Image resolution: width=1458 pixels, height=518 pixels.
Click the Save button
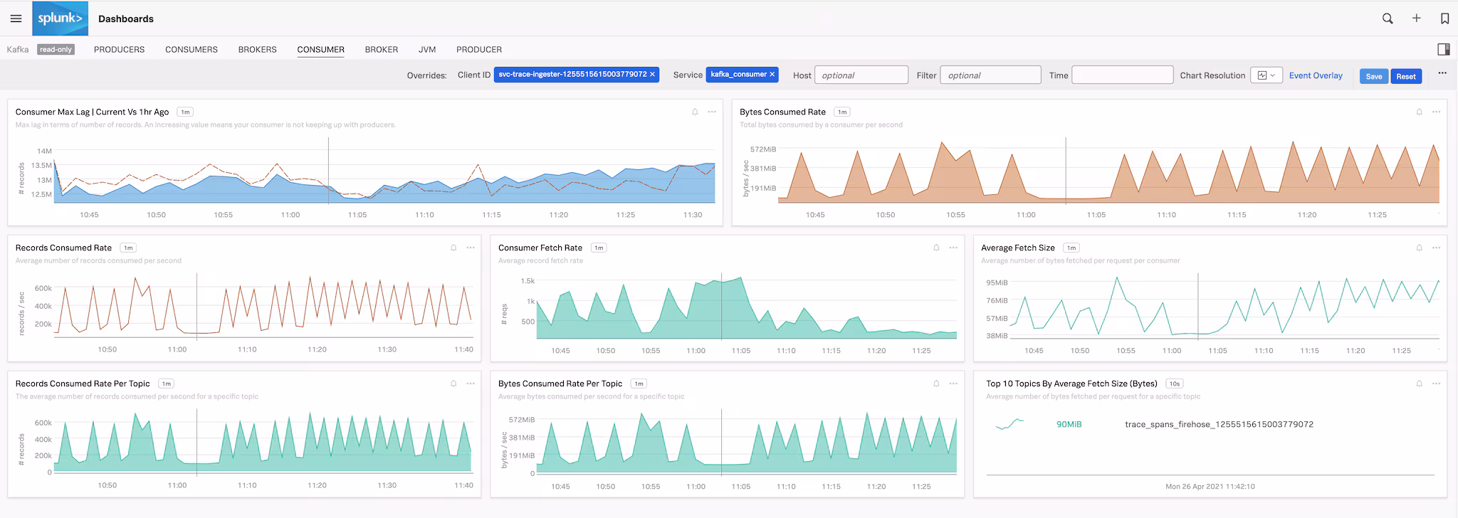(x=1373, y=76)
